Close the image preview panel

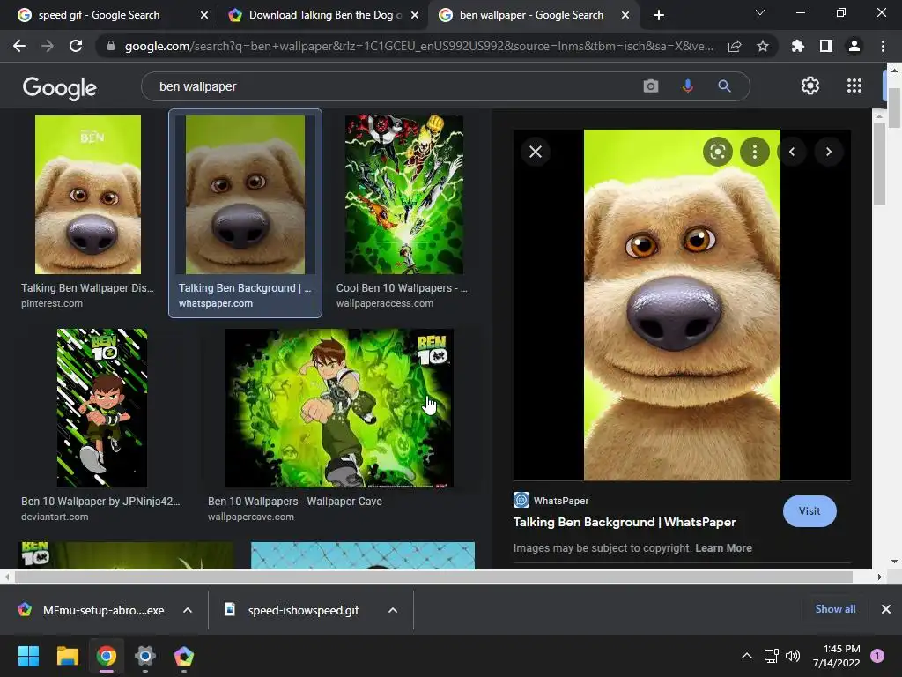click(x=536, y=152)
